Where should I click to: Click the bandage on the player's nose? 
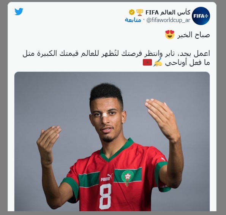click(x=104, y=115)
